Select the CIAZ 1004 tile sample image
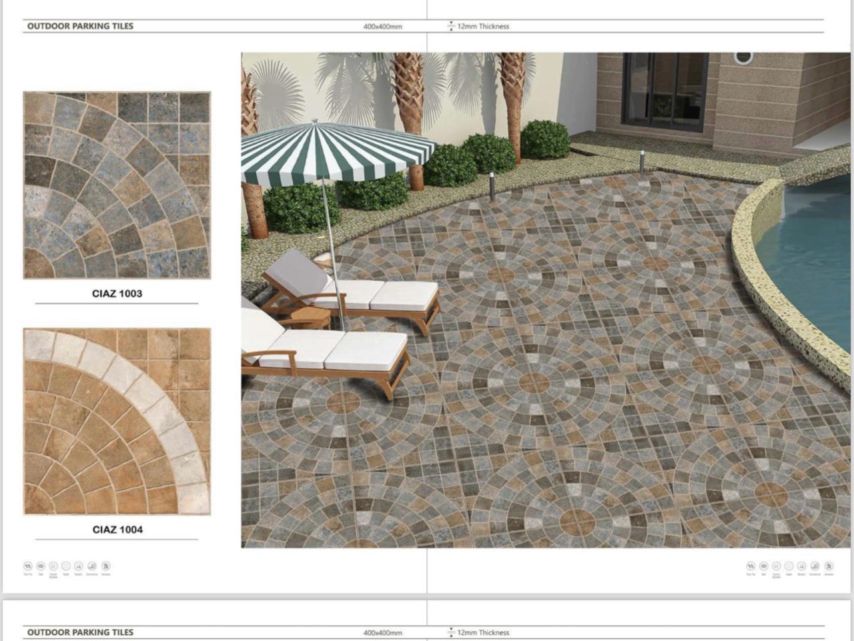Viewport: 854px width, 641px height. point(117,422)
